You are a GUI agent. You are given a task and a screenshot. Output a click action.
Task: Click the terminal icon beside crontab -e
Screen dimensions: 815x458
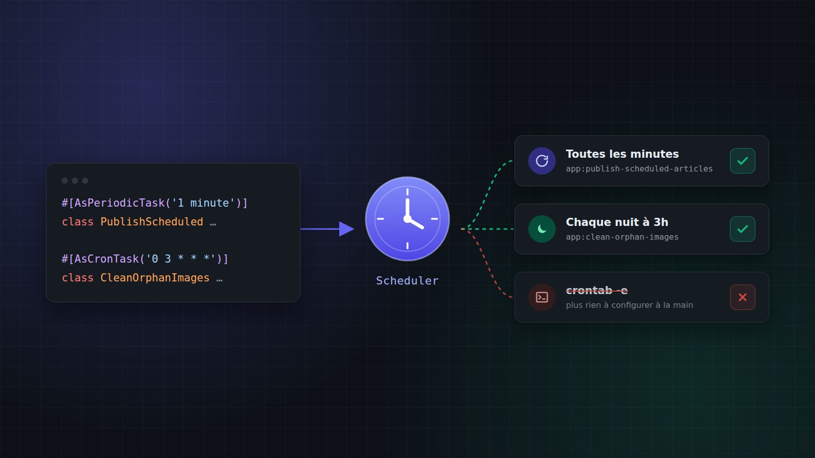click(542, 297)
